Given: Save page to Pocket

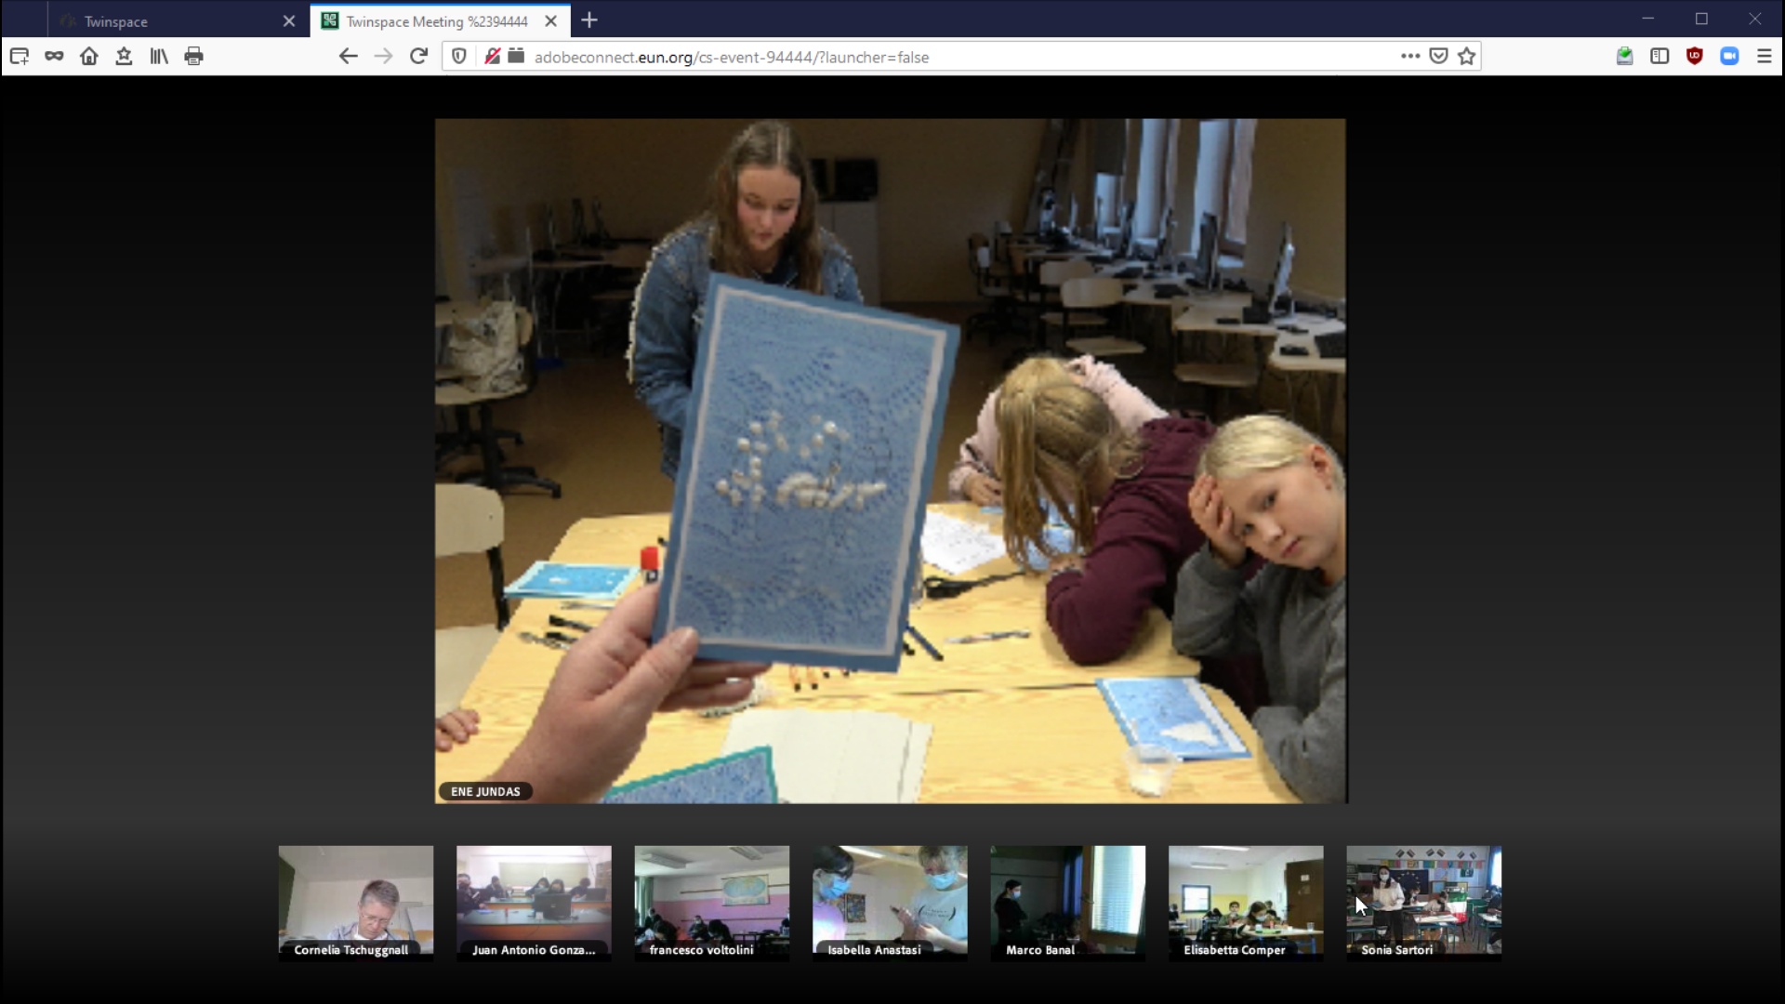Looking at the screenshot, I should coord(1438,57).
